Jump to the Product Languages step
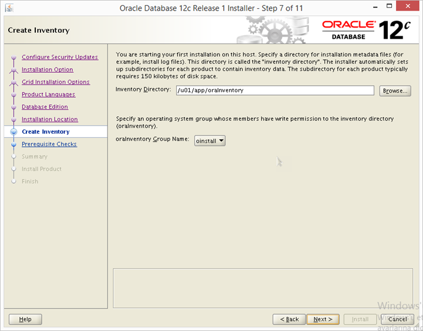423x331 pixels. pos(49,94)
